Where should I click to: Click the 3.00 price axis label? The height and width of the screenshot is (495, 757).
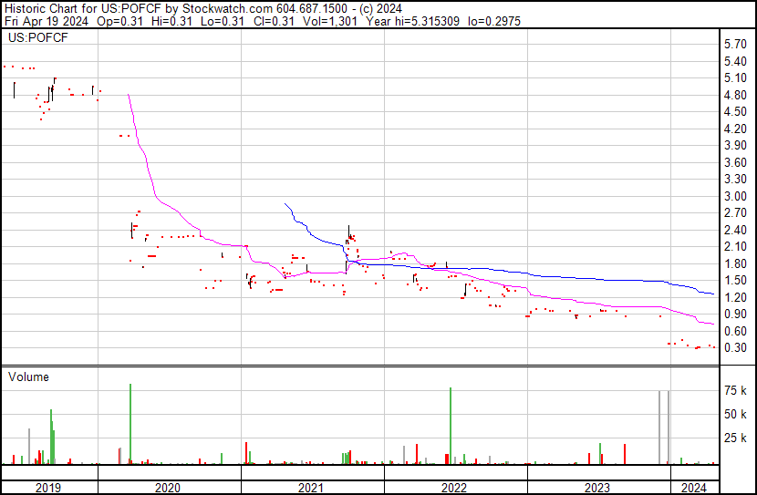tap(736, 196)
